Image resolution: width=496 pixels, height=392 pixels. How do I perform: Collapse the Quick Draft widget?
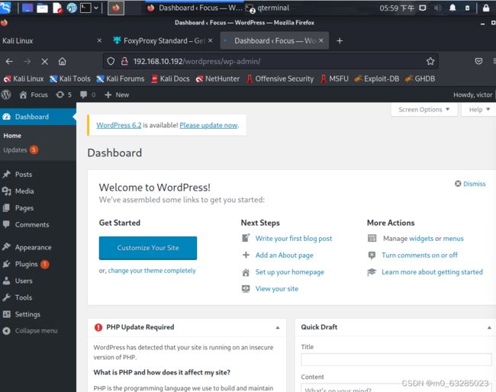point(489,327)
